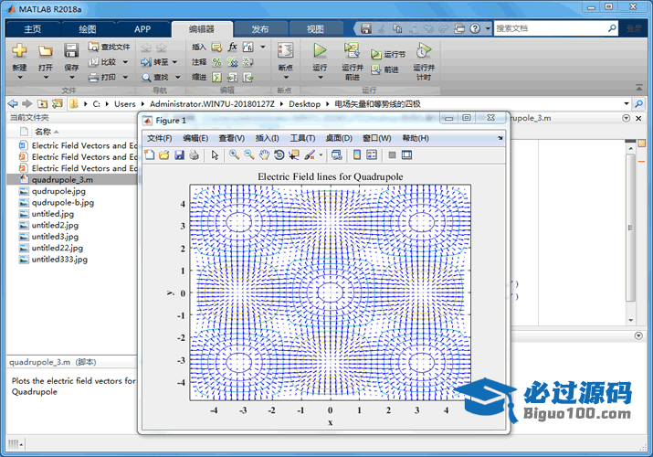The width and height of the screenshot is (653, 457).
Task: Toggle the Brush data tool in Figure 1
Action: pyautogui.click(x=310, y=155)
